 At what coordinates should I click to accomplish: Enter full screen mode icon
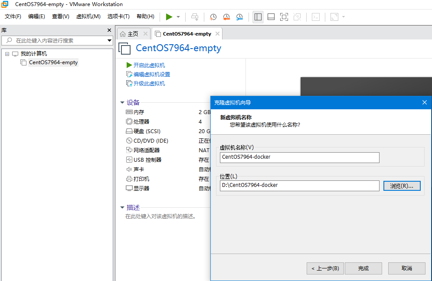point(284,17)
